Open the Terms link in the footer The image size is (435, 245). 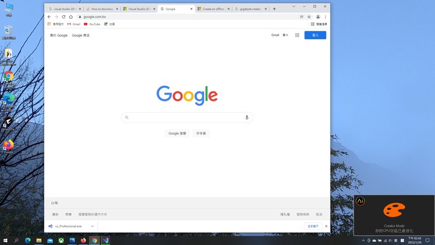click(x=303, y=214)
